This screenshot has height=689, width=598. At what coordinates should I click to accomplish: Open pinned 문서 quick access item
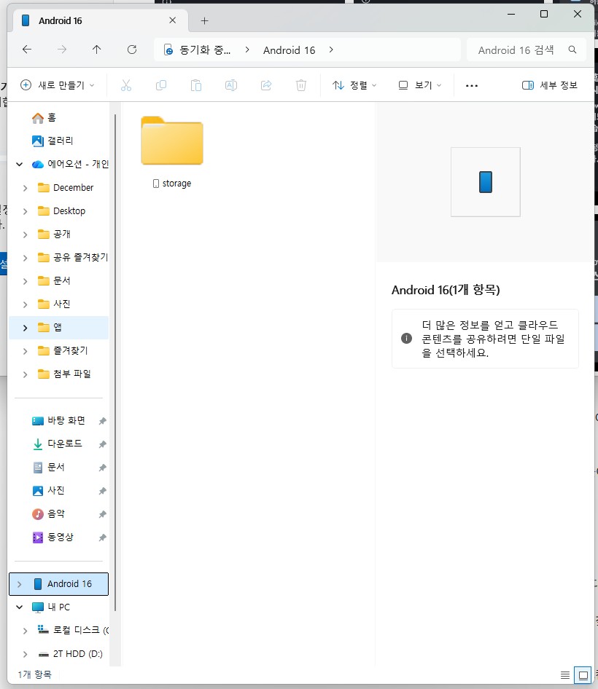48,467
